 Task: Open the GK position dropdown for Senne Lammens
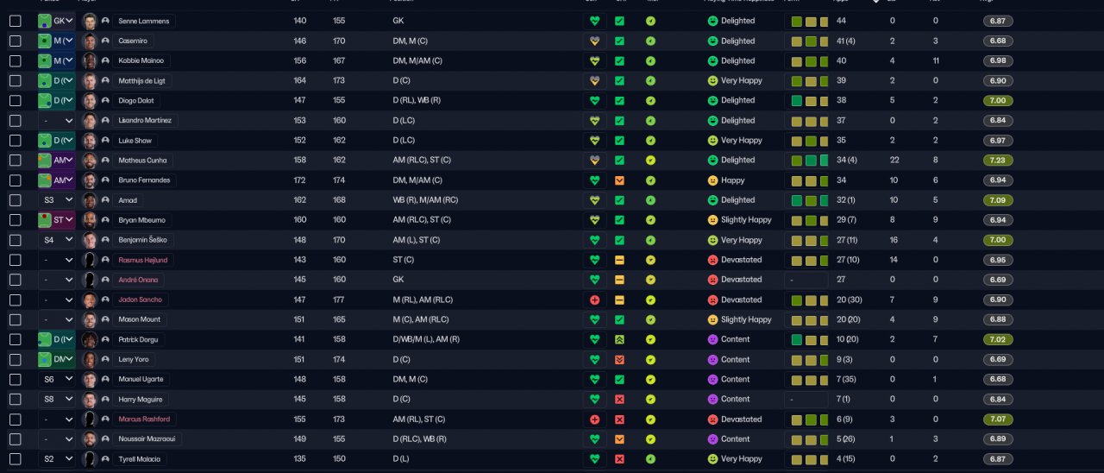coord(56,21)
